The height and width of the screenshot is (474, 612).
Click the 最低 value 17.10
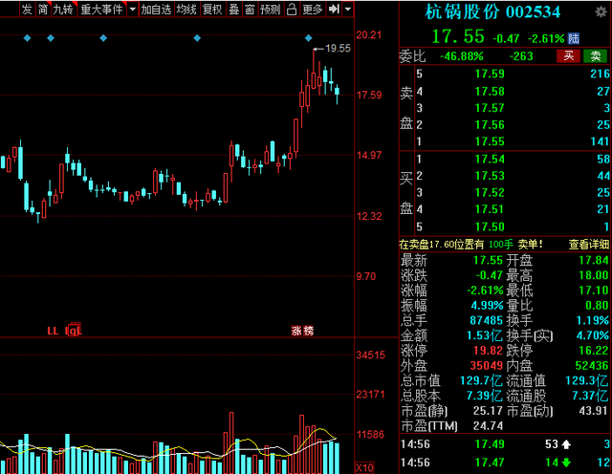tap(593, 291)
